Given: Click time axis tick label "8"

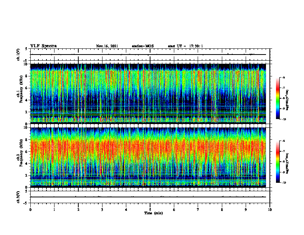Looking at the screenshot, I should click(222, 210).
